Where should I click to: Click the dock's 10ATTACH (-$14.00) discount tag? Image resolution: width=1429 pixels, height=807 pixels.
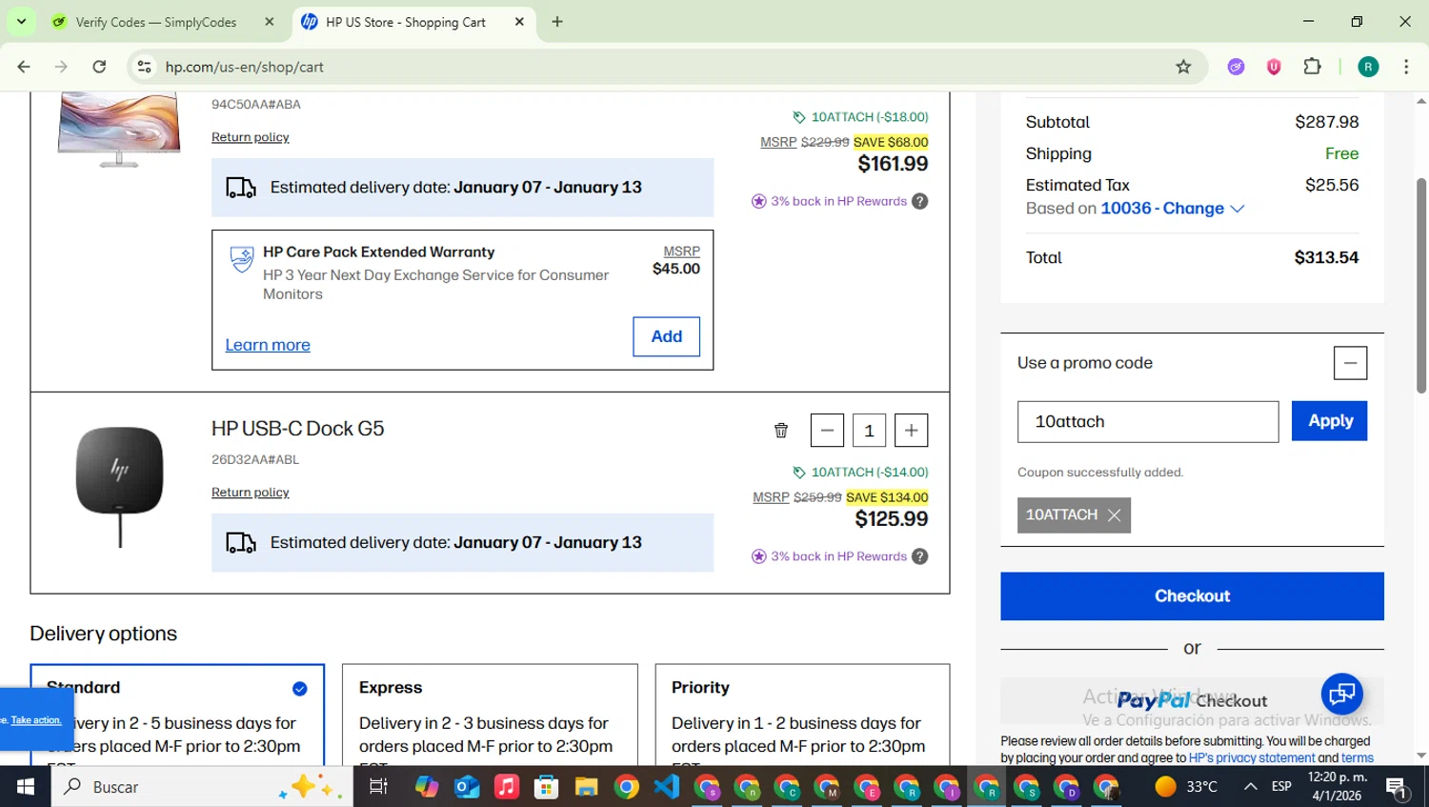click(860, 473)
